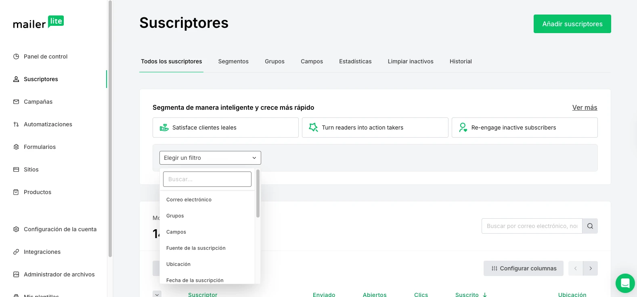Focus the Buscar filter search field
Screen dimensions: 637x297
(x=207, y=179)
